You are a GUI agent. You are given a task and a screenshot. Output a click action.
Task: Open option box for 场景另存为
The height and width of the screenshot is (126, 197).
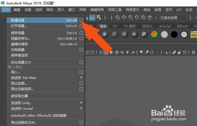81,39
